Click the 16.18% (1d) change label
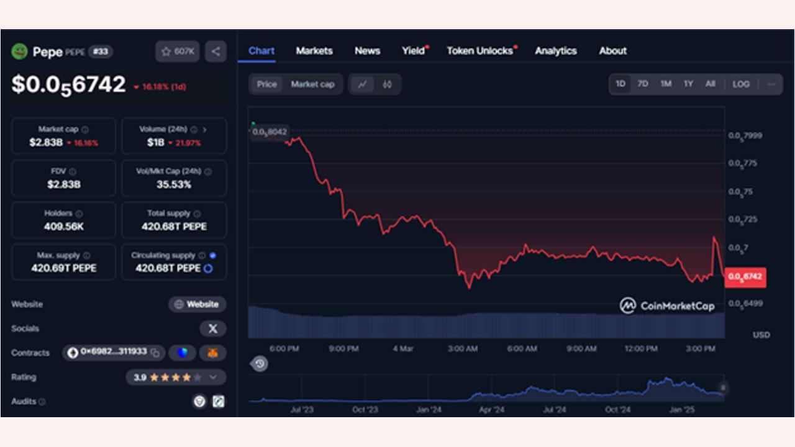The width and height of the screenshot is (795, 447). coord(160,87)
